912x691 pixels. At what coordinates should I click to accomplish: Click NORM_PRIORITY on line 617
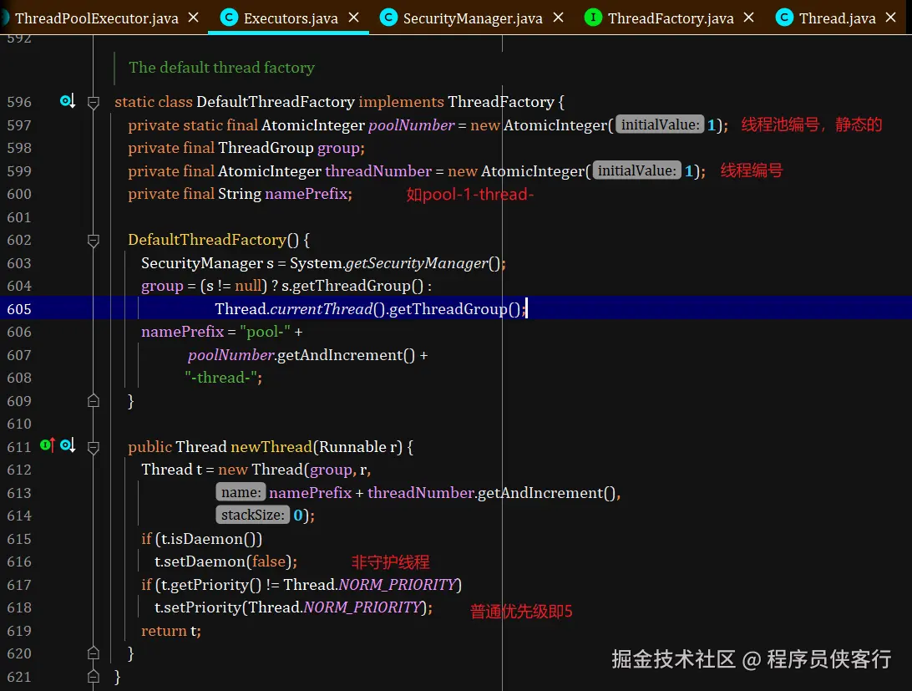point(398,585)
